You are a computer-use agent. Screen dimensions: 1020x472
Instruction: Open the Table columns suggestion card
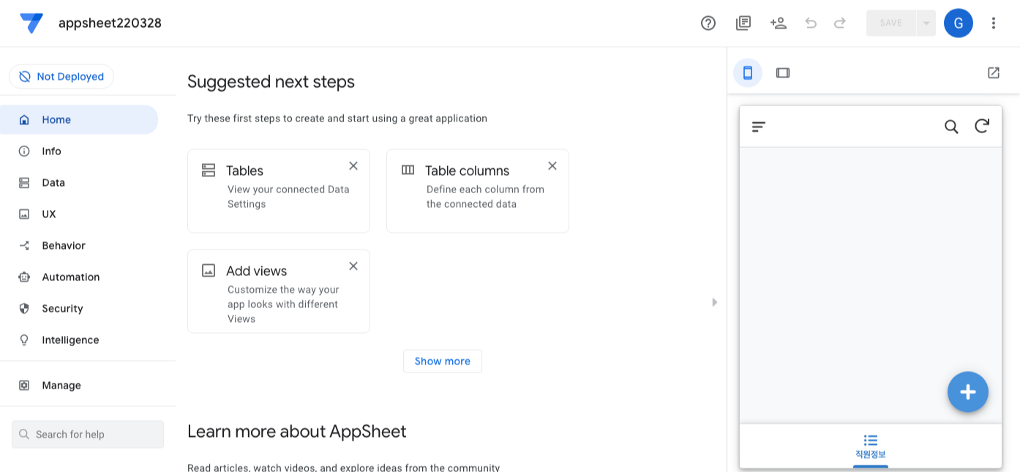pyautogui.click(x=478, y=191)
